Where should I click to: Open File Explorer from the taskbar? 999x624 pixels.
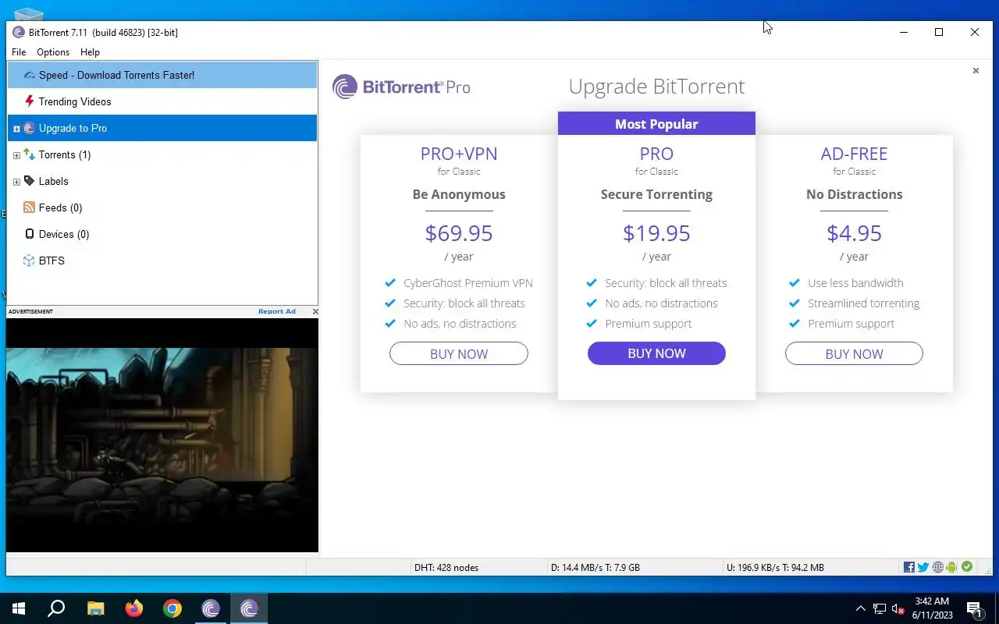(95, 608)
